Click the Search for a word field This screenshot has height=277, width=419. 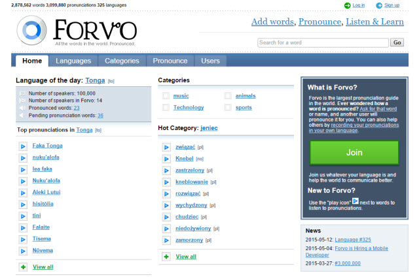pos(322,42)
